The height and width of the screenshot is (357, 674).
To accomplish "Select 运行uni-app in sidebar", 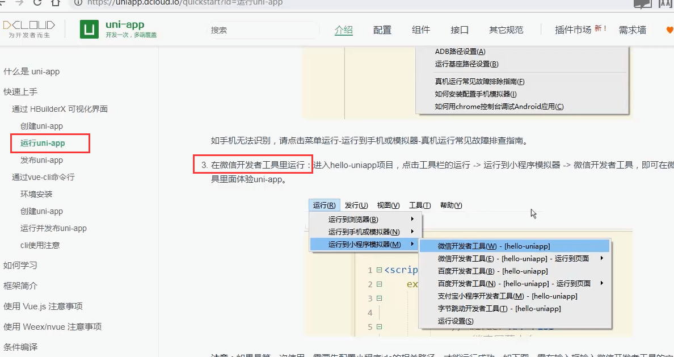I will [x=43, y=143].
